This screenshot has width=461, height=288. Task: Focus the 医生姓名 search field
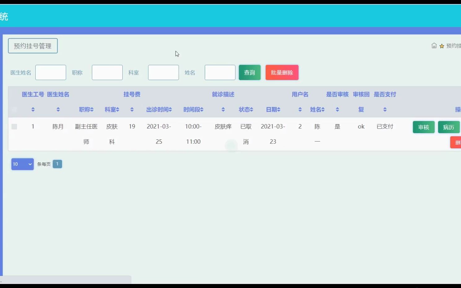click(x=51, y=72)
